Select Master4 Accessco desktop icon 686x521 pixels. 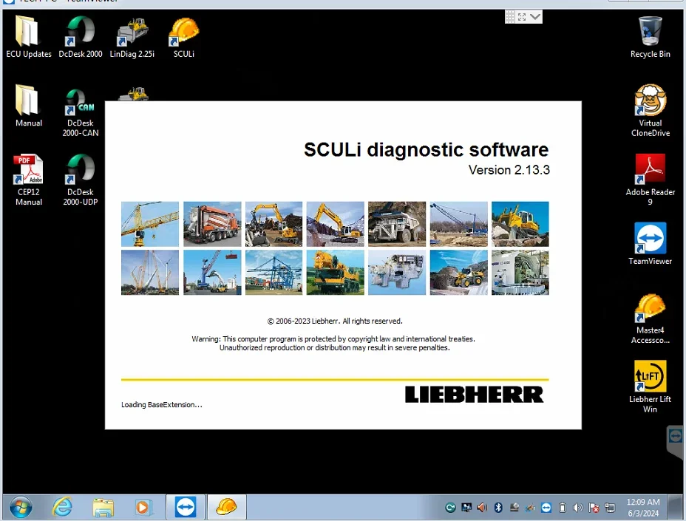coord(650,310)
